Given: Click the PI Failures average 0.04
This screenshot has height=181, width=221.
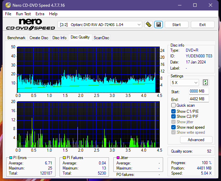Looking at the screenshot, I should coord(102,163).
